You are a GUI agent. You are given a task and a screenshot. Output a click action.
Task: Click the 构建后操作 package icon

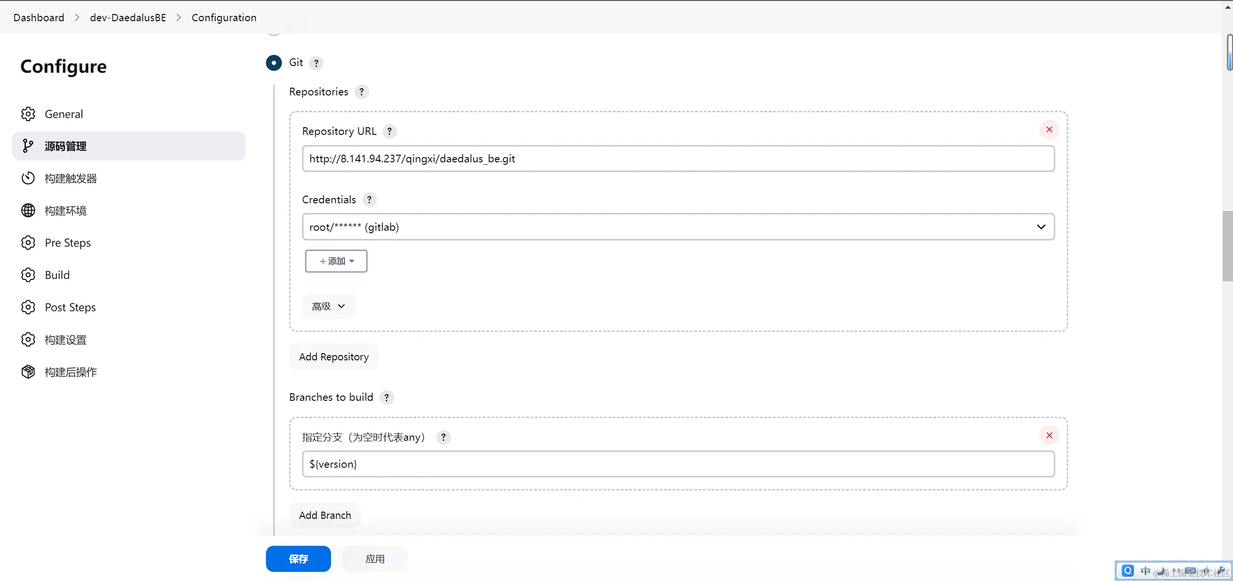pyautogui.click(x=28, y=372)
